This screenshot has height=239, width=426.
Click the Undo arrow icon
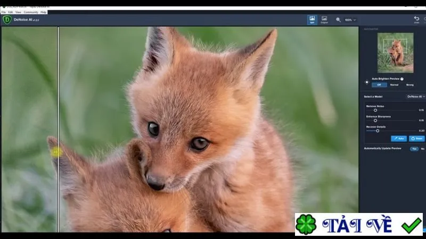click(x=416, y=19)
